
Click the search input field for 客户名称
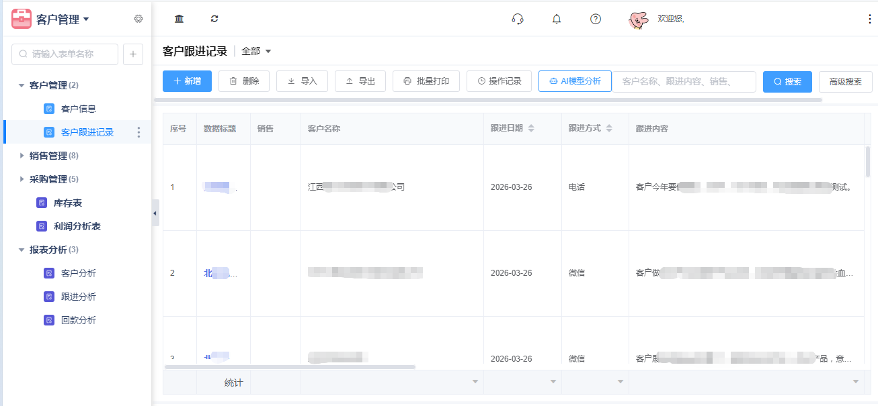coord(684,81)
